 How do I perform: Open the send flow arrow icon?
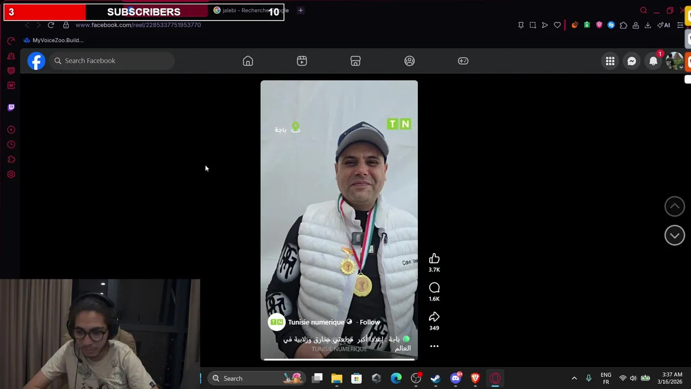[x=545, y=25]
